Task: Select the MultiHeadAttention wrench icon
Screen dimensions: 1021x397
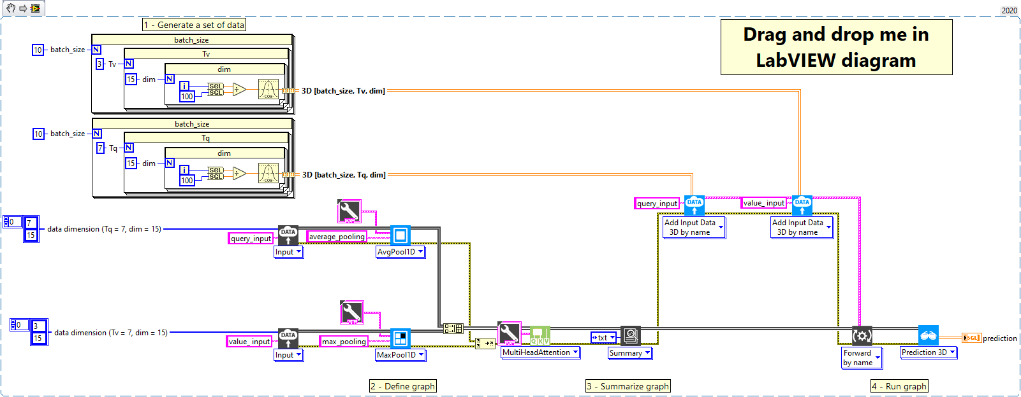Action: pos(509,333)
